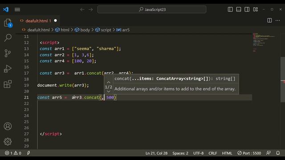Open the Manage gear icon
Viewport: 285px width, 160px height.
coord(8,141)
